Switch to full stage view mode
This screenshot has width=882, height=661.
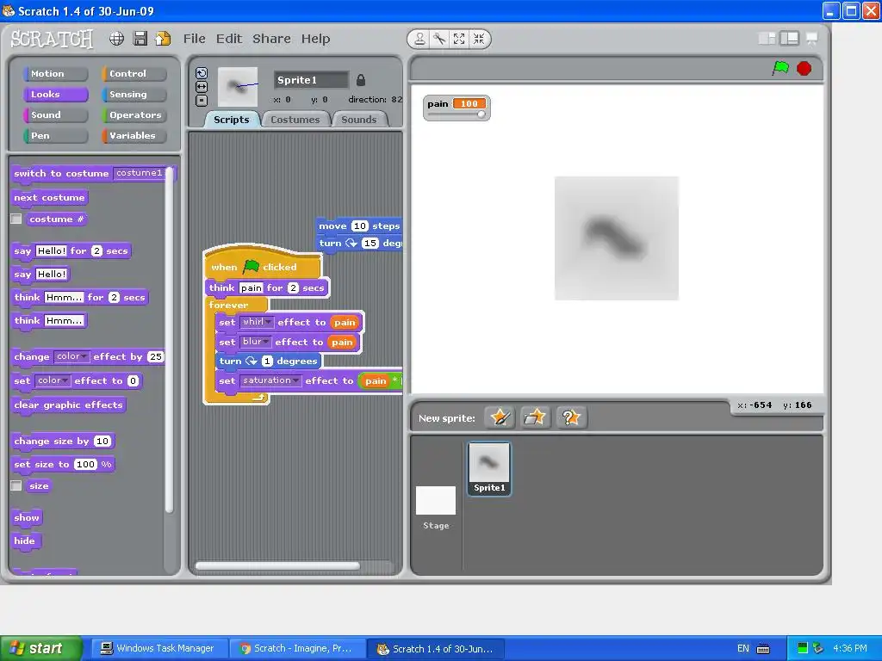[789, 38]
